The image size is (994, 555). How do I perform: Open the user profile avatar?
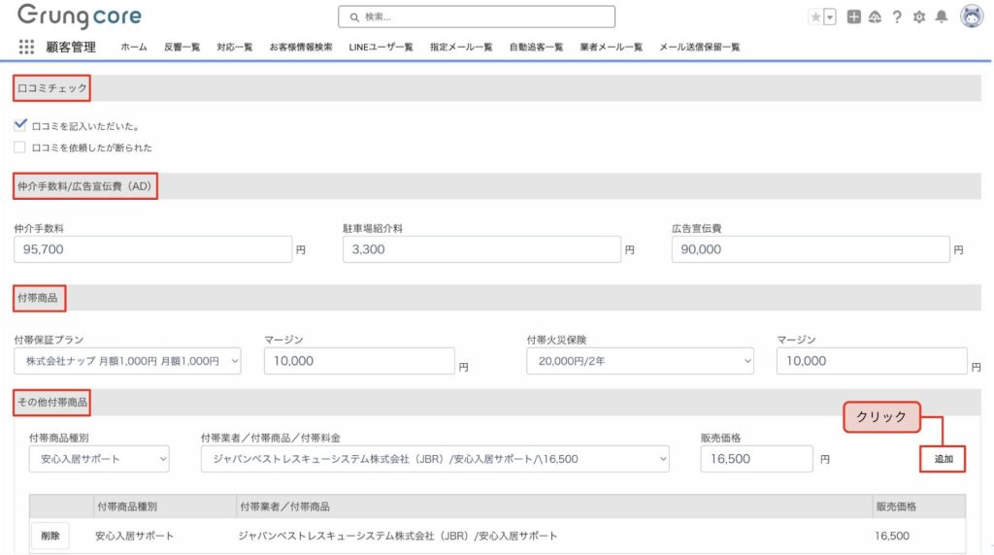pos(971,16)
